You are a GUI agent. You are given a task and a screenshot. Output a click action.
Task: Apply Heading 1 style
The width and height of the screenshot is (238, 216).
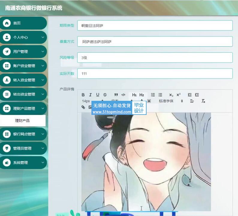(x=134, y=95)
